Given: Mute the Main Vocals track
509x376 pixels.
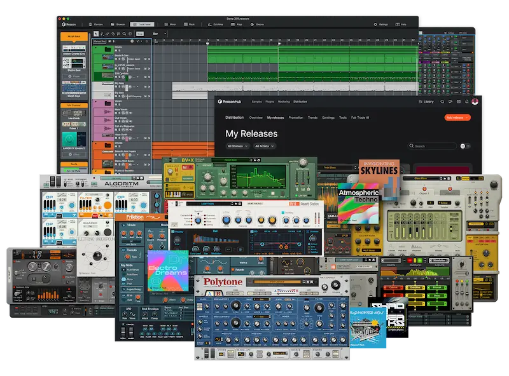Looking at the screenshot, I should [116, 113].
